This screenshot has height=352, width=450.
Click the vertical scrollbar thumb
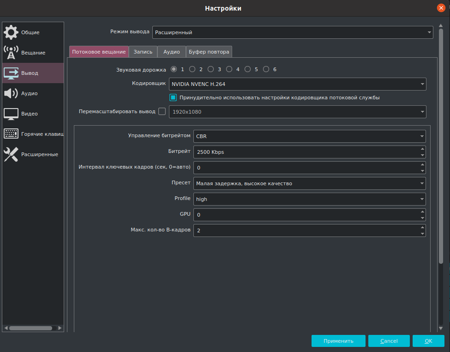pyautogui.click(x=441, y=146)
